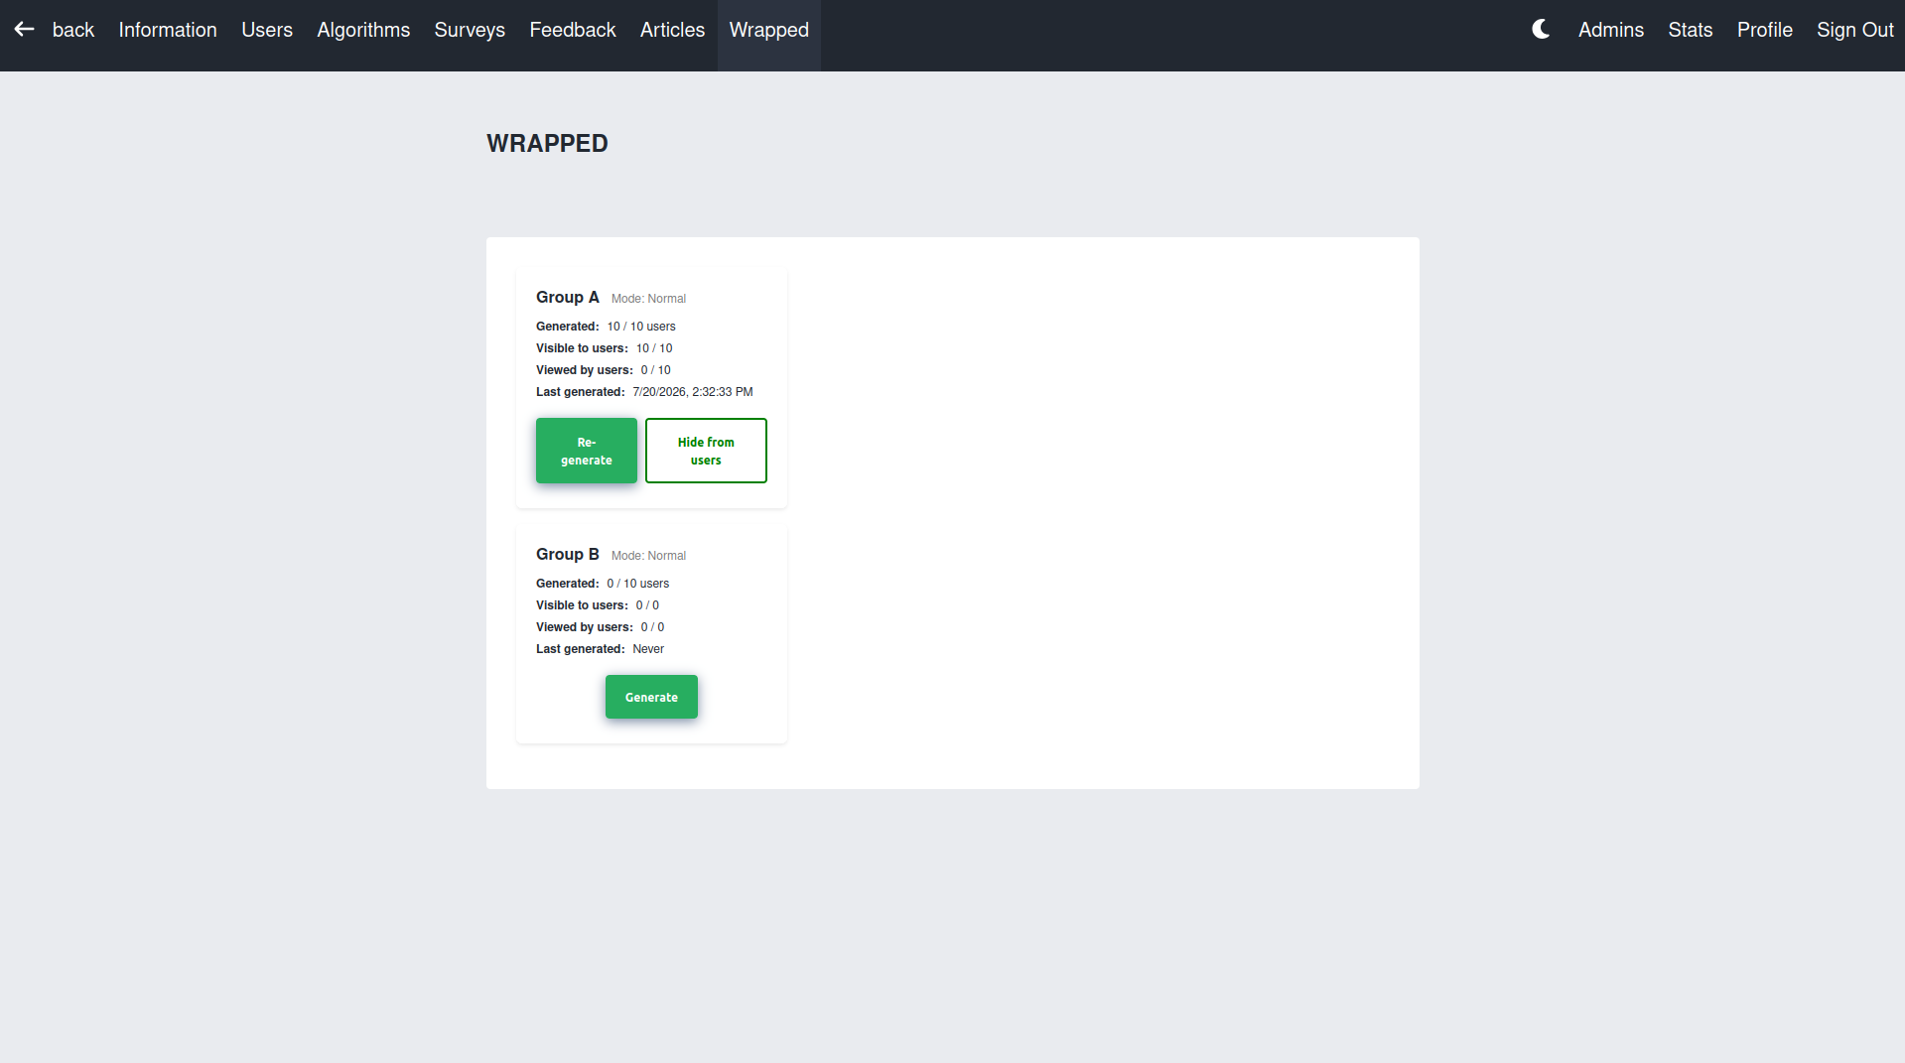The height and width of the screenshot is (1063, 1905).
Task: Click Group B '0 / 10 users' generated value
Action: (638, 584)
